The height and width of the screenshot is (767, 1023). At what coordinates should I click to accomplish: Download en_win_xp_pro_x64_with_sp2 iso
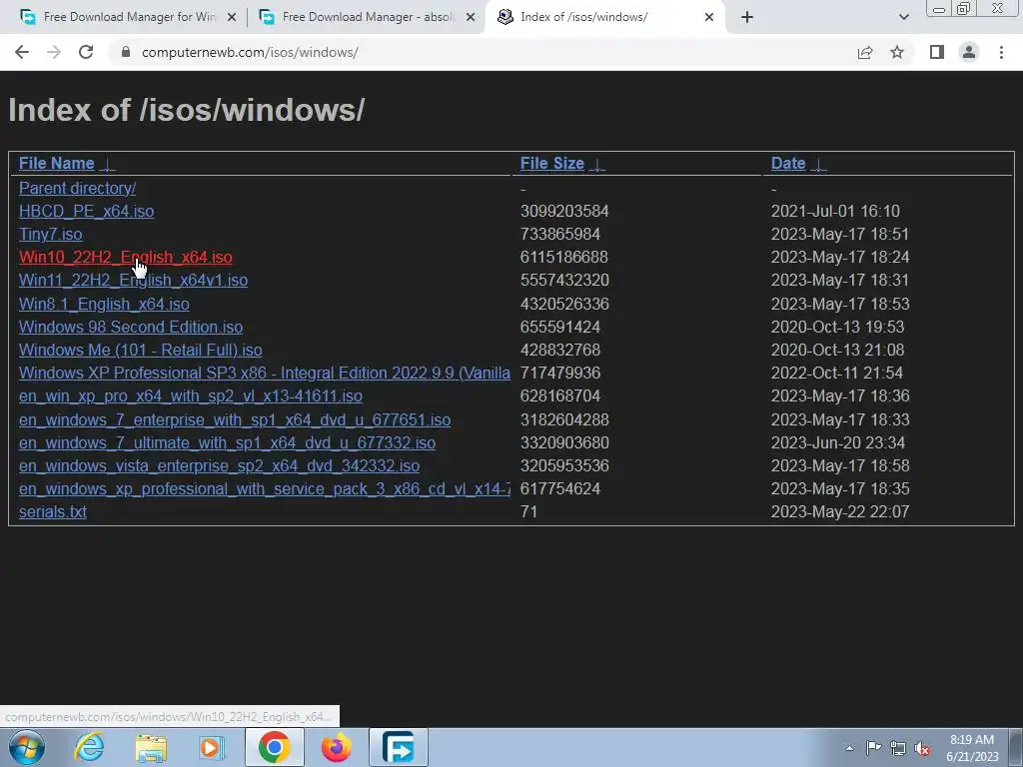coord(191,395)
